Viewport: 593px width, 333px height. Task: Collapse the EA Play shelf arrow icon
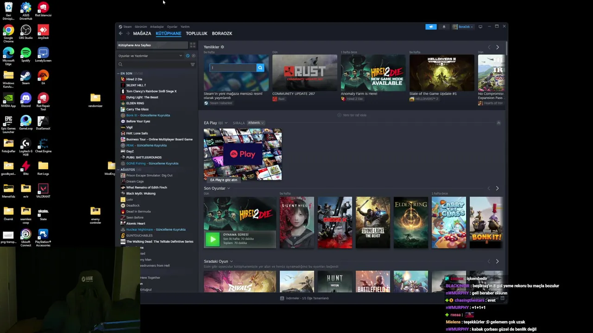click(498, 123)
